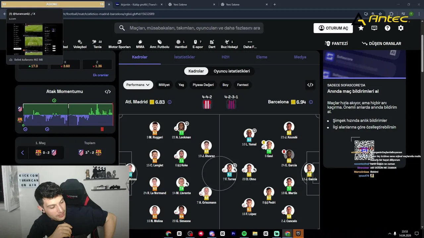This screenshot has width=424, height=238.
Task: Switch to the Kadrolar tab
Action: pos(139,57)
